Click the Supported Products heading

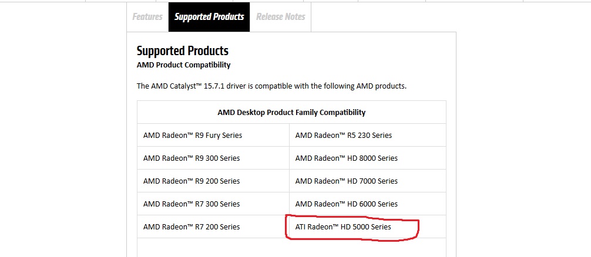(x=183, y=51)
